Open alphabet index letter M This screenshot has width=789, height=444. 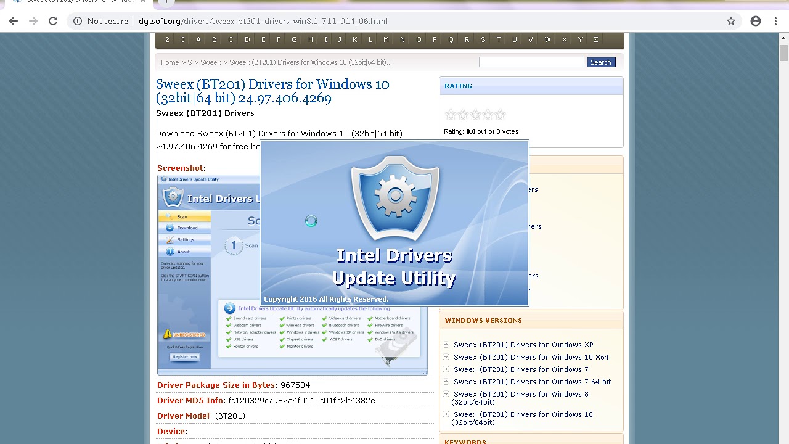[x=386, y=39]
